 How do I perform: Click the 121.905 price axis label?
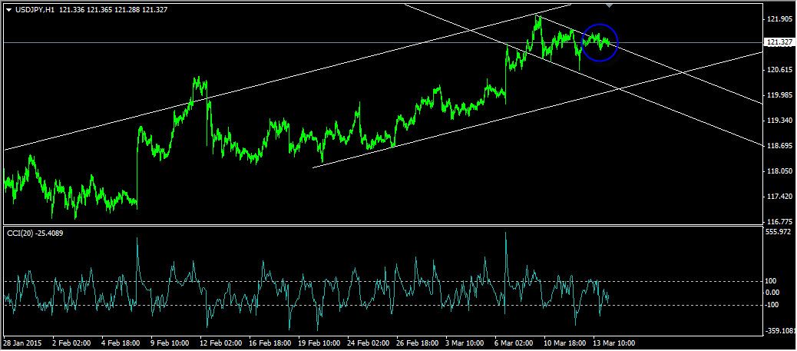click(779, 19)
